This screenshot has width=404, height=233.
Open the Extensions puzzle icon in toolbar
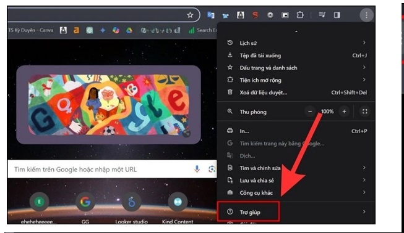coord(300,15)
